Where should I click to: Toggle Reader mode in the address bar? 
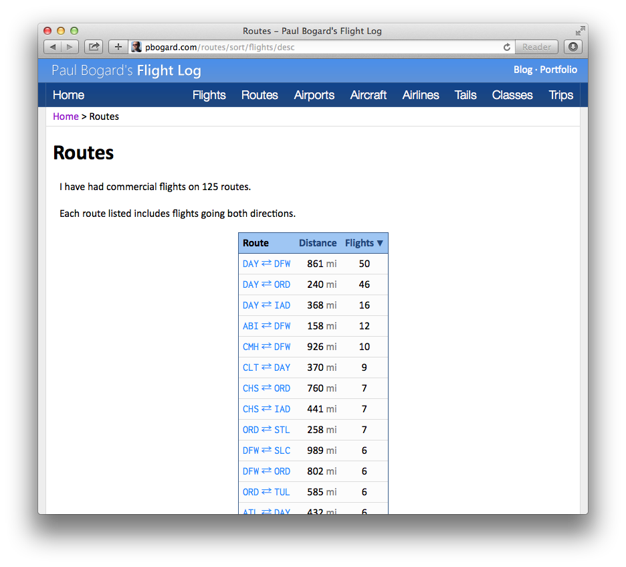pyautogui.click(x=536, y=47)
